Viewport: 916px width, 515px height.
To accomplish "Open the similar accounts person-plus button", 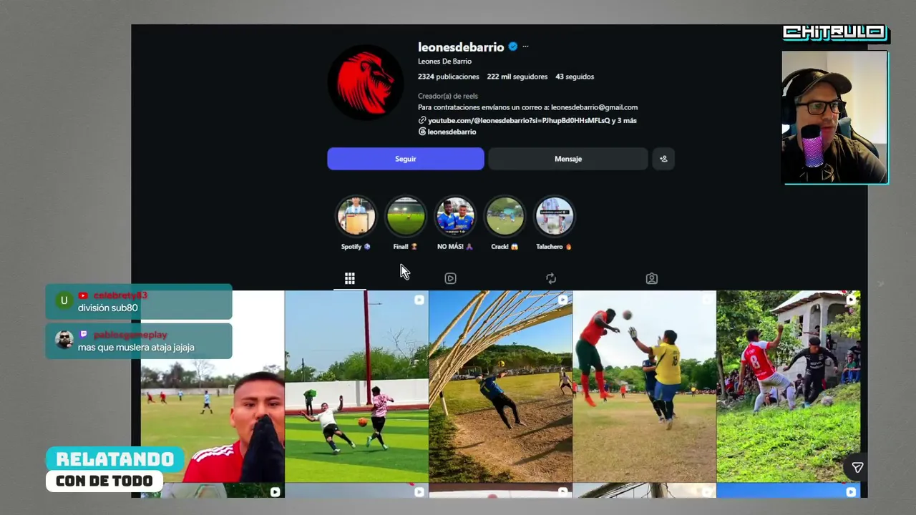I will (x=663, y=159).
